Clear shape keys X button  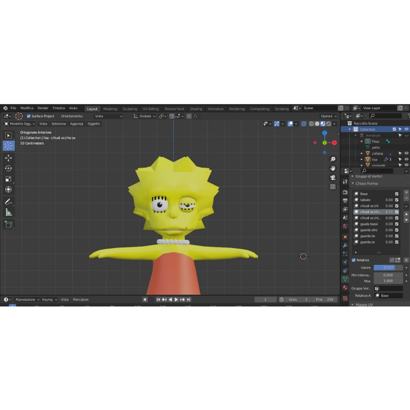click(x=406, y=260)
